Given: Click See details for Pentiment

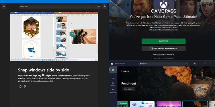Looking at the screenshot, I should (128, 89).
